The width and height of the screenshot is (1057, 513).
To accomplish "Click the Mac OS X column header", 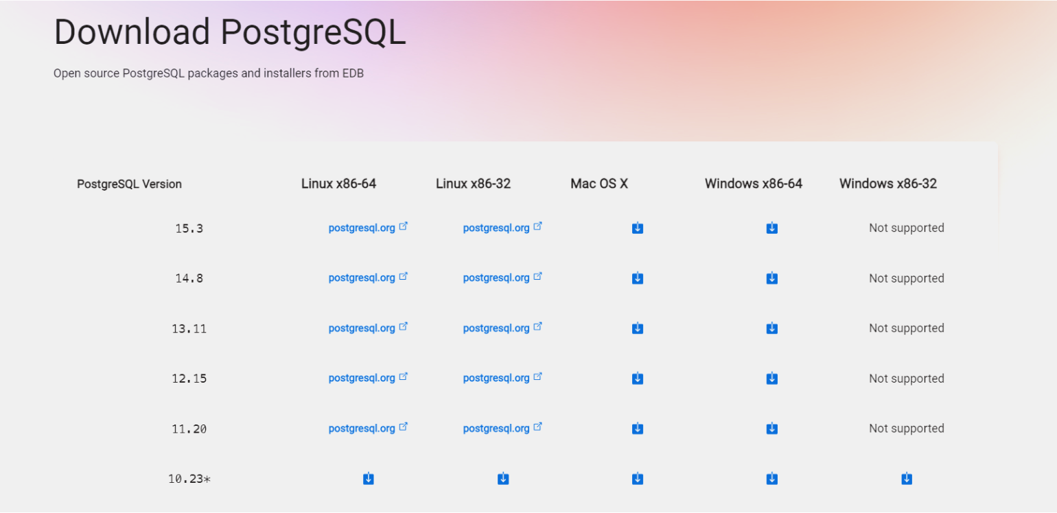I will (599, 184).
